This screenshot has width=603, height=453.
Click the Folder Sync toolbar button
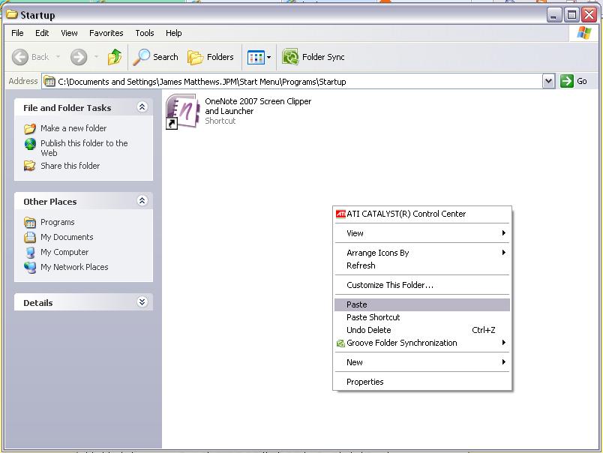click(313, 57)
